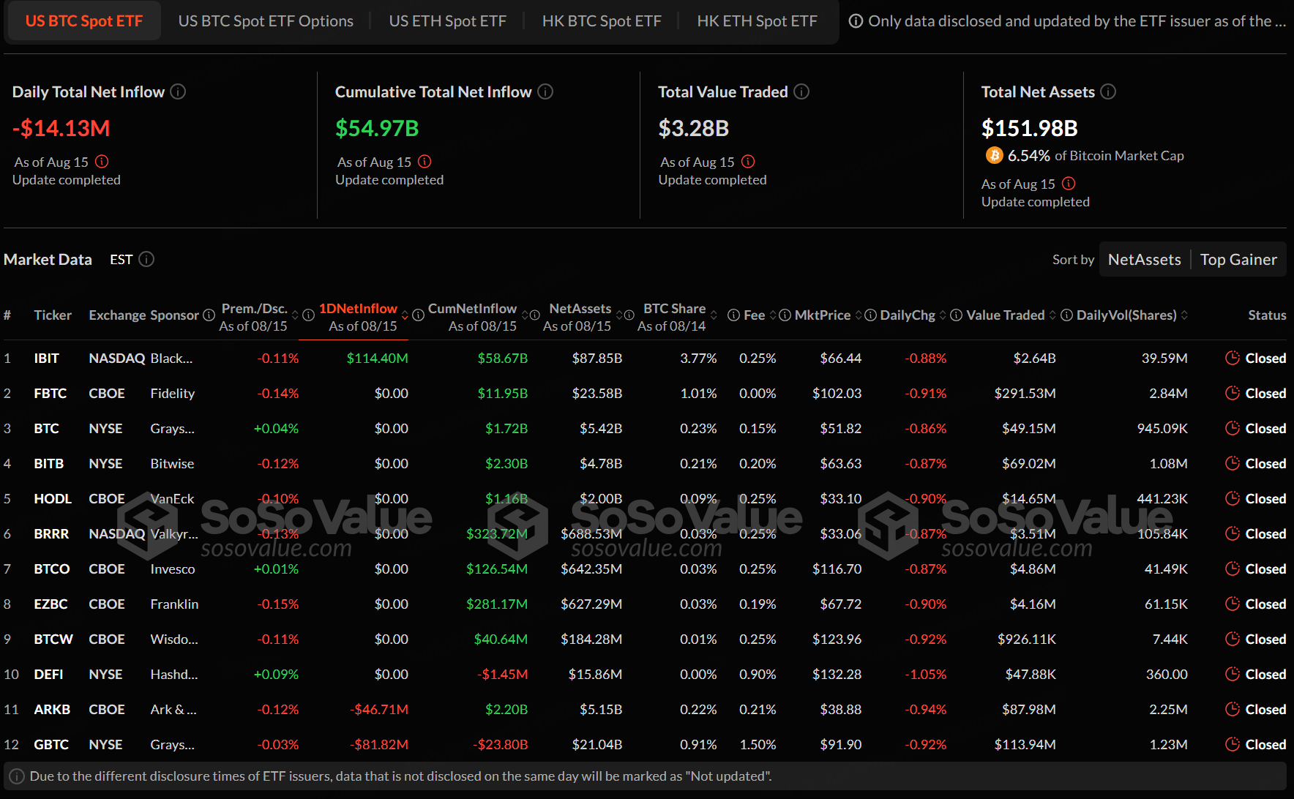Viewport: 1294px width, 799px height.
Task: Click the Bitwise sponsor name
Action: tap(172, 463)
